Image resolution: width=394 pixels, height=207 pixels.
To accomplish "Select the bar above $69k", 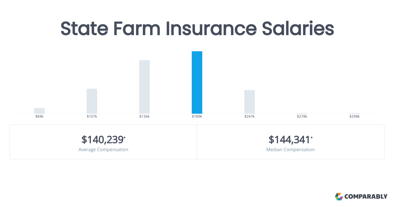I will pos(39,111).
